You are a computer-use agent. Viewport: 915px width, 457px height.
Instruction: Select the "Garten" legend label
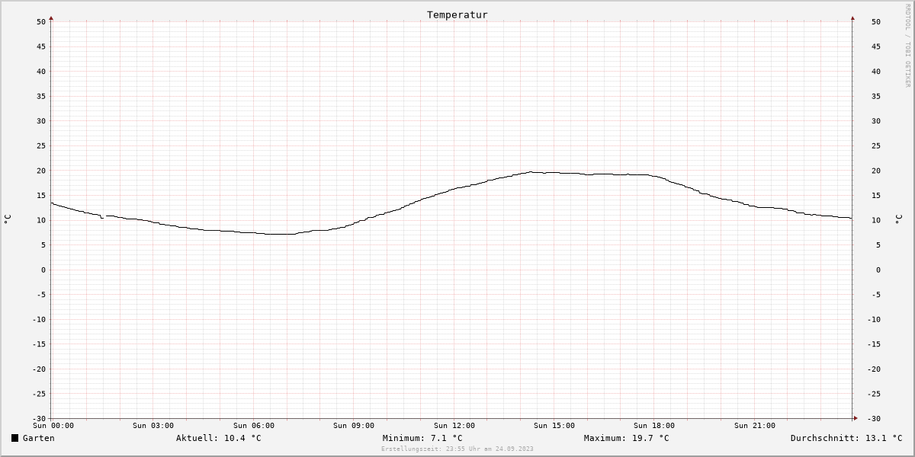tap(39, 438)
